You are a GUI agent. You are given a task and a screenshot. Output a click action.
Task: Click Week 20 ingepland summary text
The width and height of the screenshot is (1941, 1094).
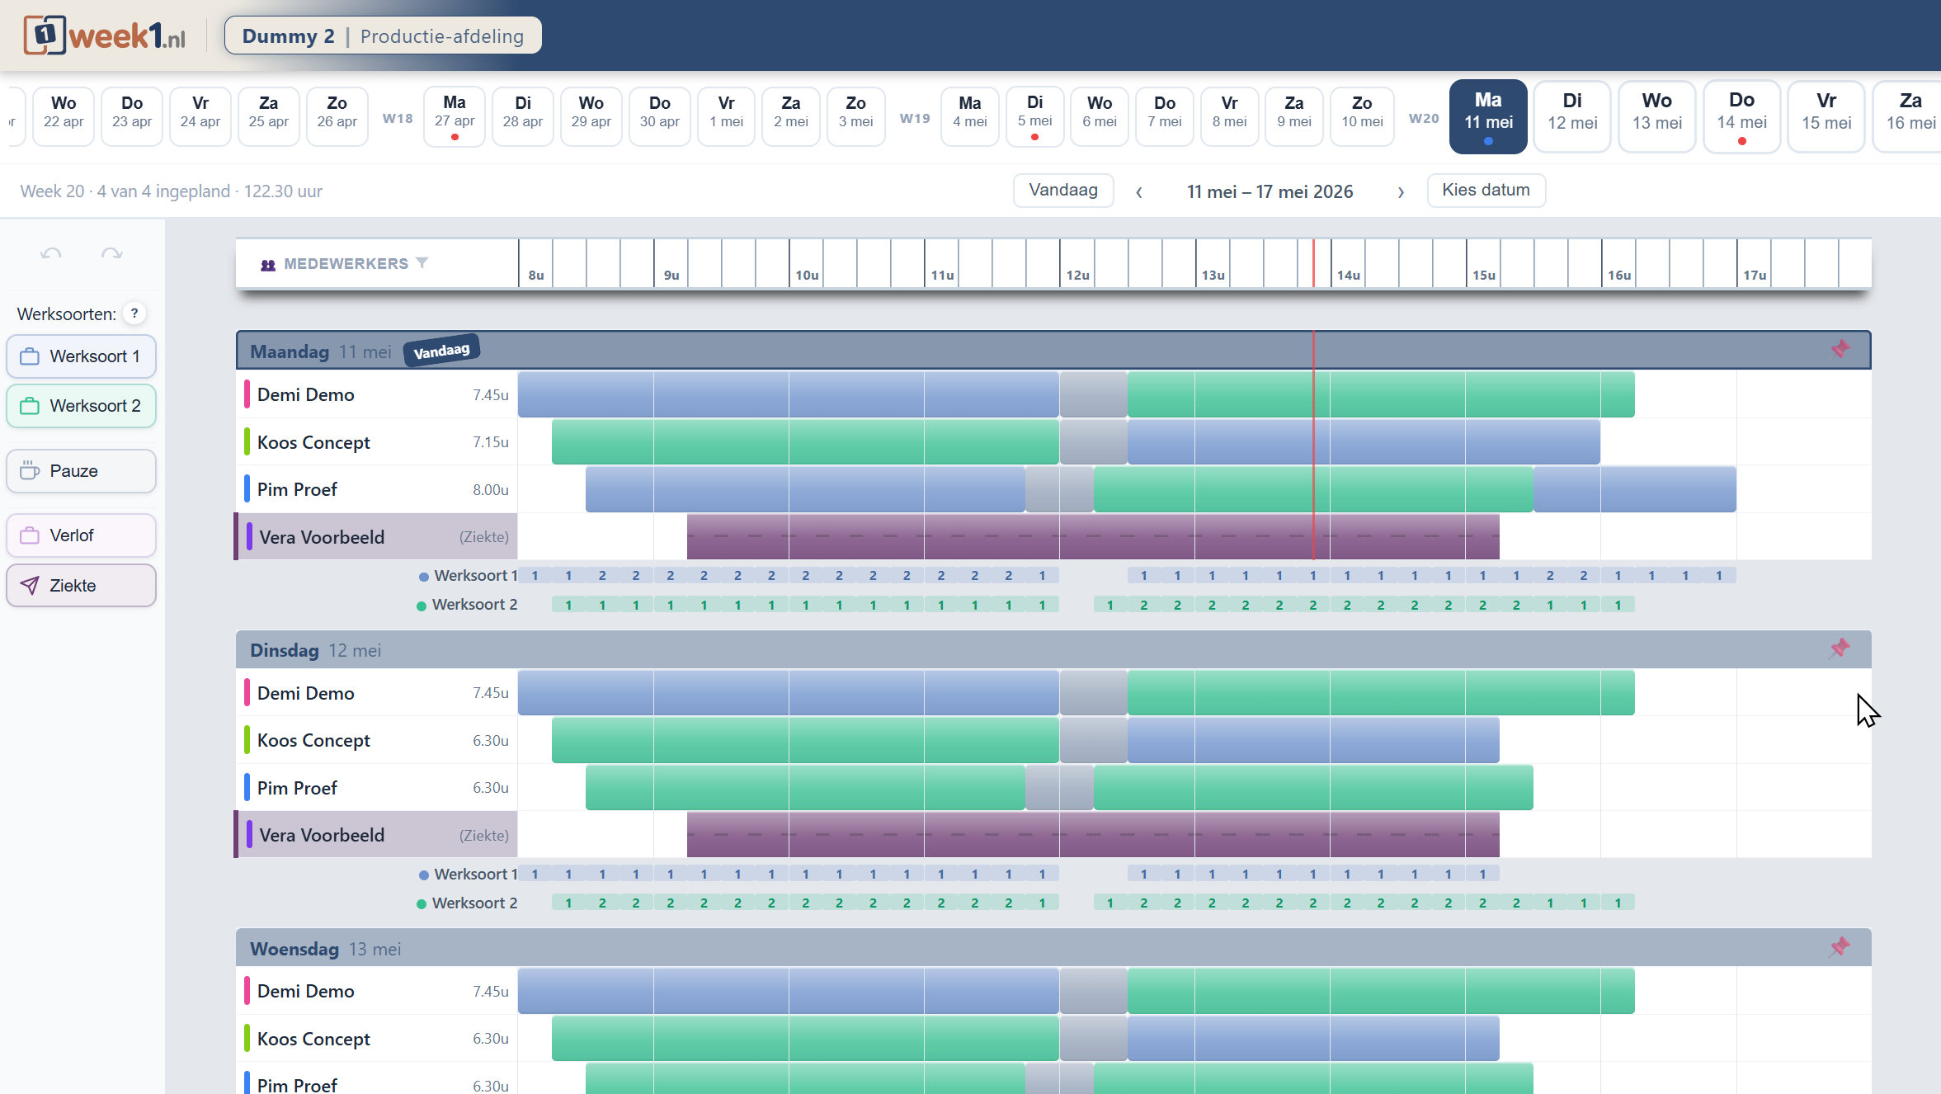pyautogui.click(x=172, y=191)
